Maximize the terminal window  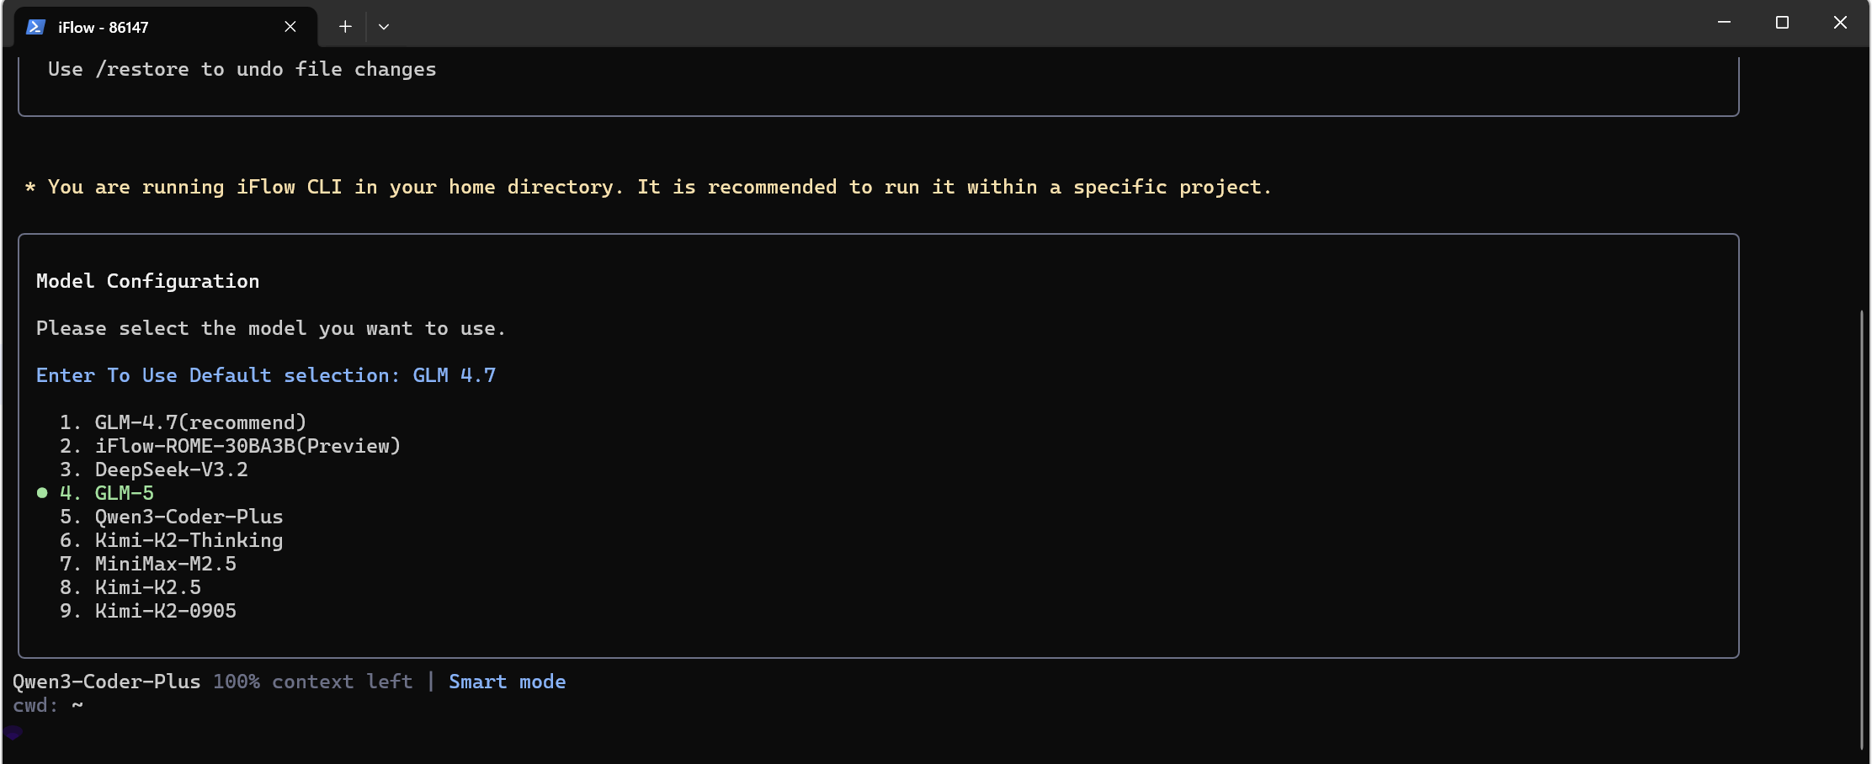[1782, 23]
